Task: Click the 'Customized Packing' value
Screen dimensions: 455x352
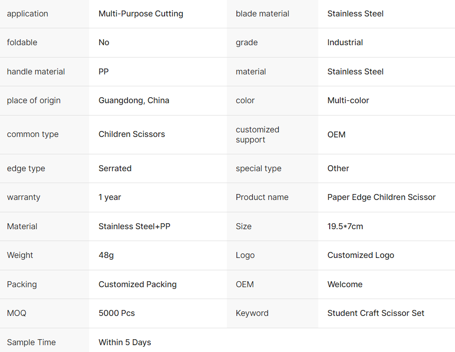Action: coord(138,284)
